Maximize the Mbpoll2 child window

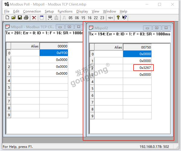coord(157,28)
